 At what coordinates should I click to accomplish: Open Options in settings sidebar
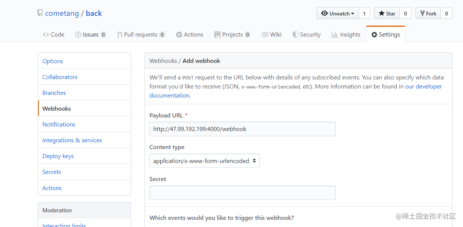click(x=84, y=61)
